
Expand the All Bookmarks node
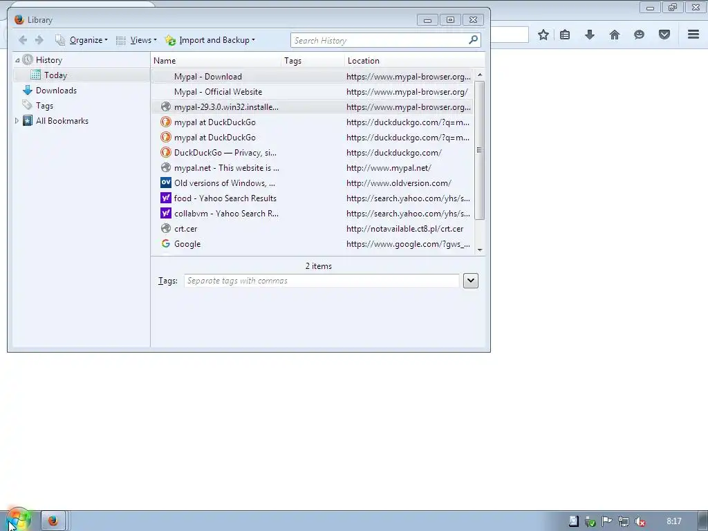[17, 120]
